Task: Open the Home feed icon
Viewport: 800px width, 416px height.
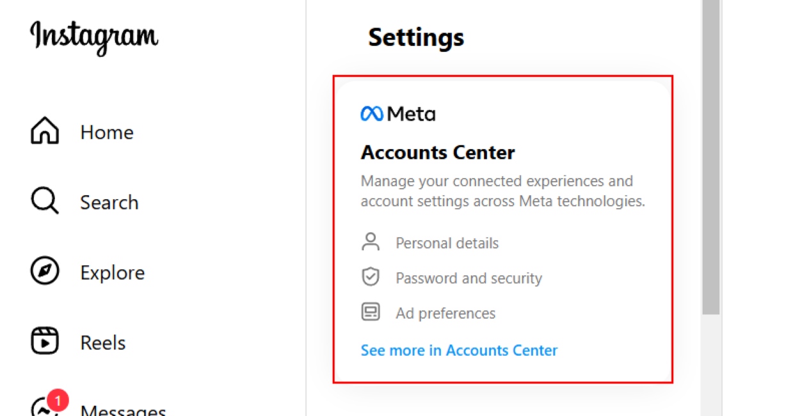Action: [x=44, y=131]
